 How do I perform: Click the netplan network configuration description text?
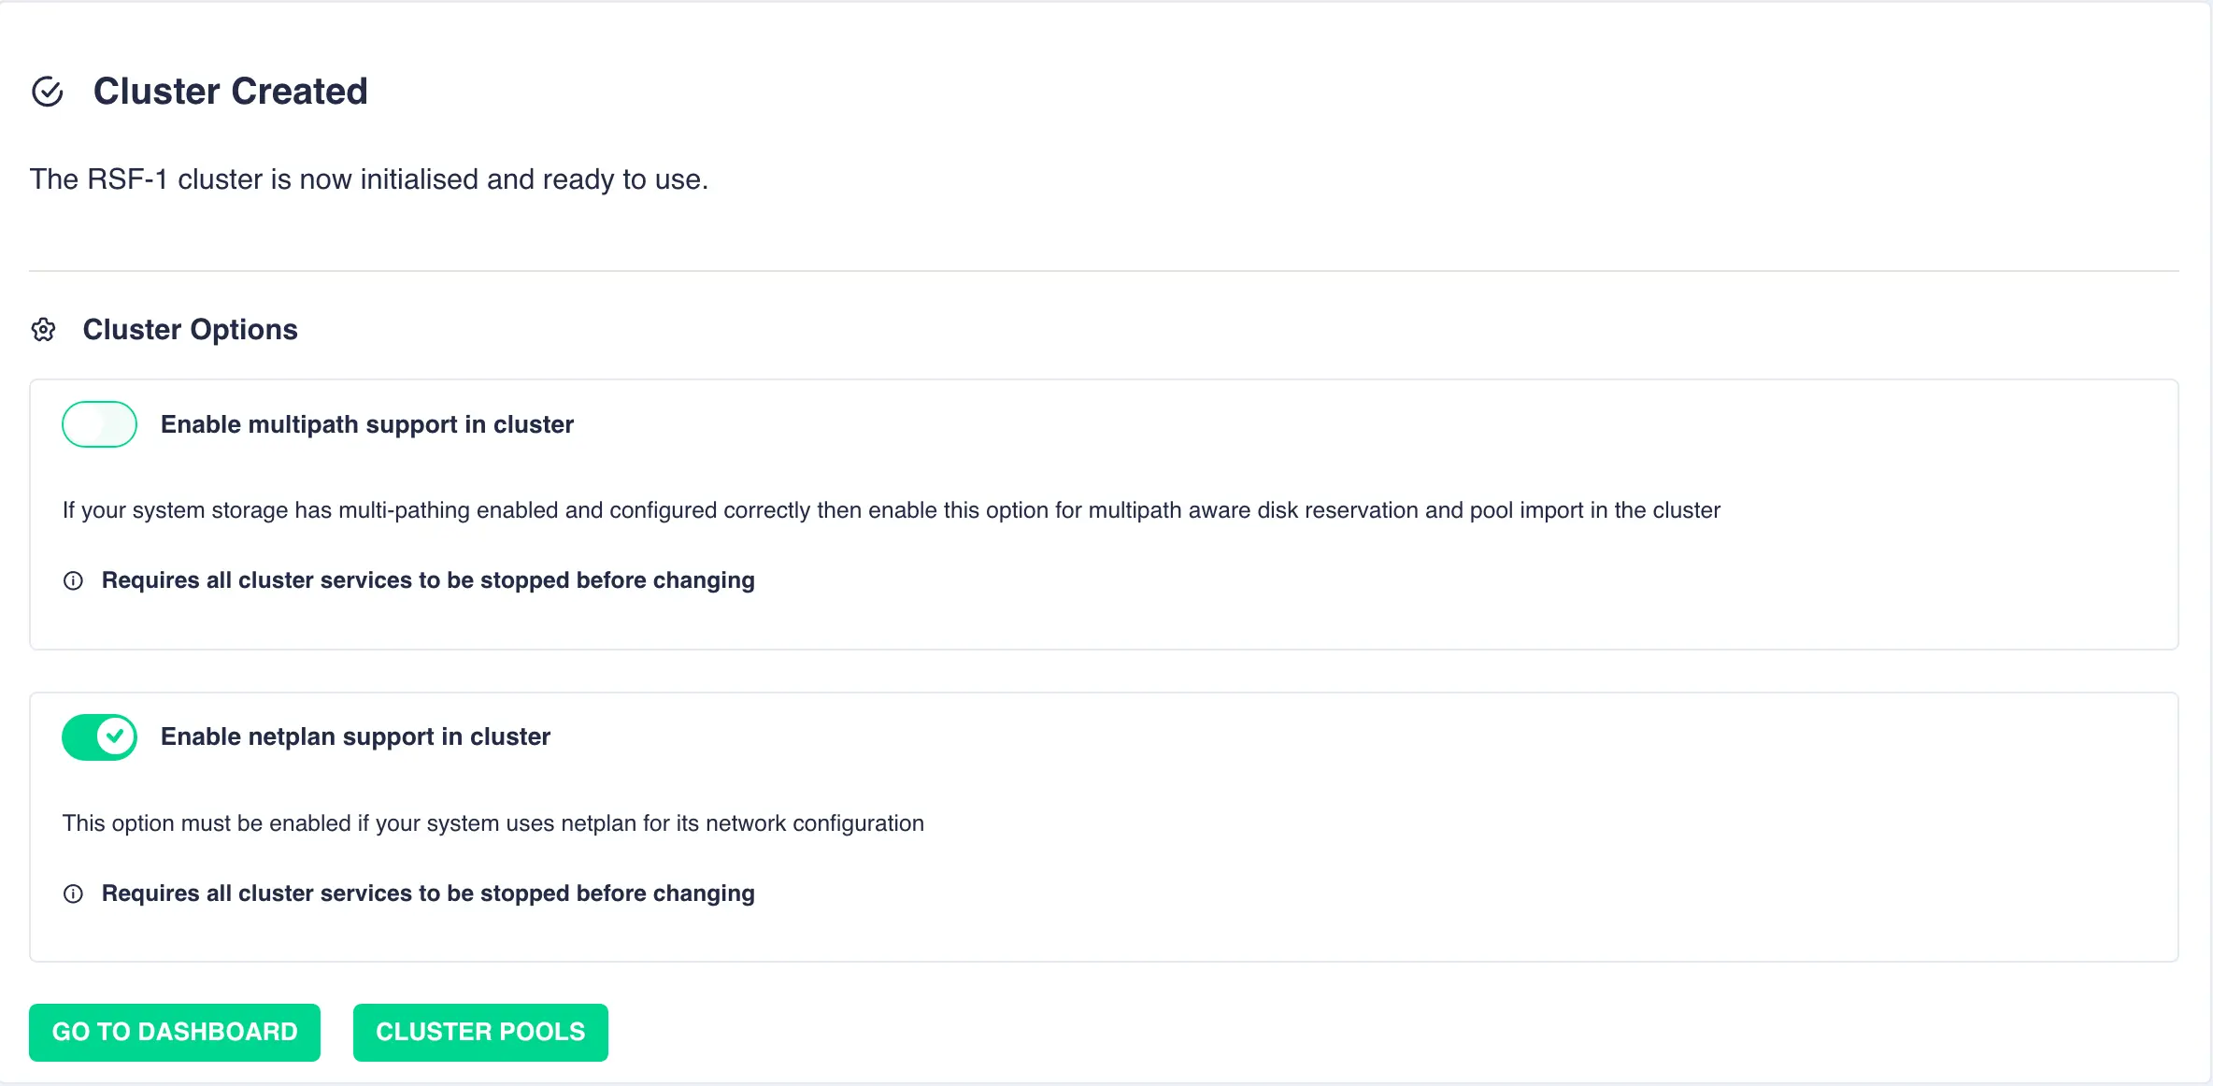[493, 823]
